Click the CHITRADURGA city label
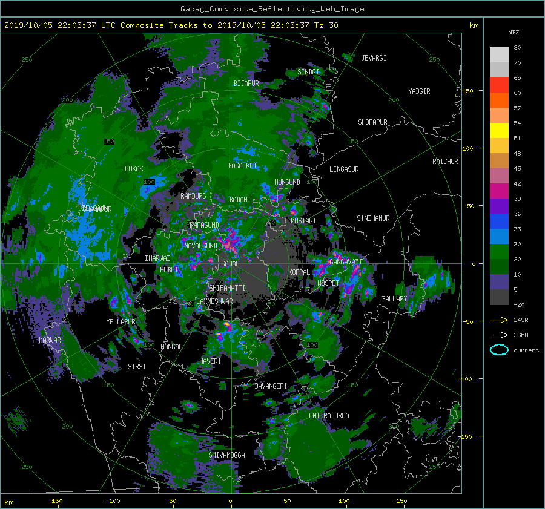Screen dimensions: 545x509 (x=329, y=416)
